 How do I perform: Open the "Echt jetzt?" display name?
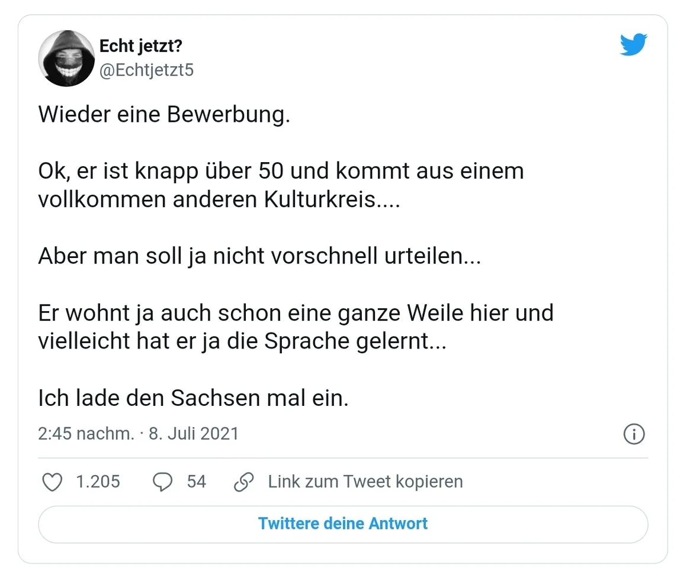(140, 46)
